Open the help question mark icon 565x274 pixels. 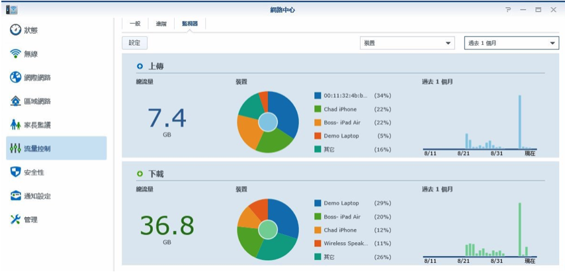coord(508,10)
